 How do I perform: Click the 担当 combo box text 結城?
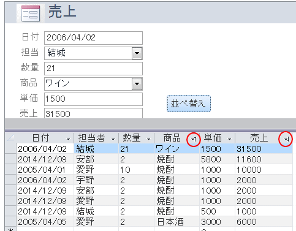point(56,53)
